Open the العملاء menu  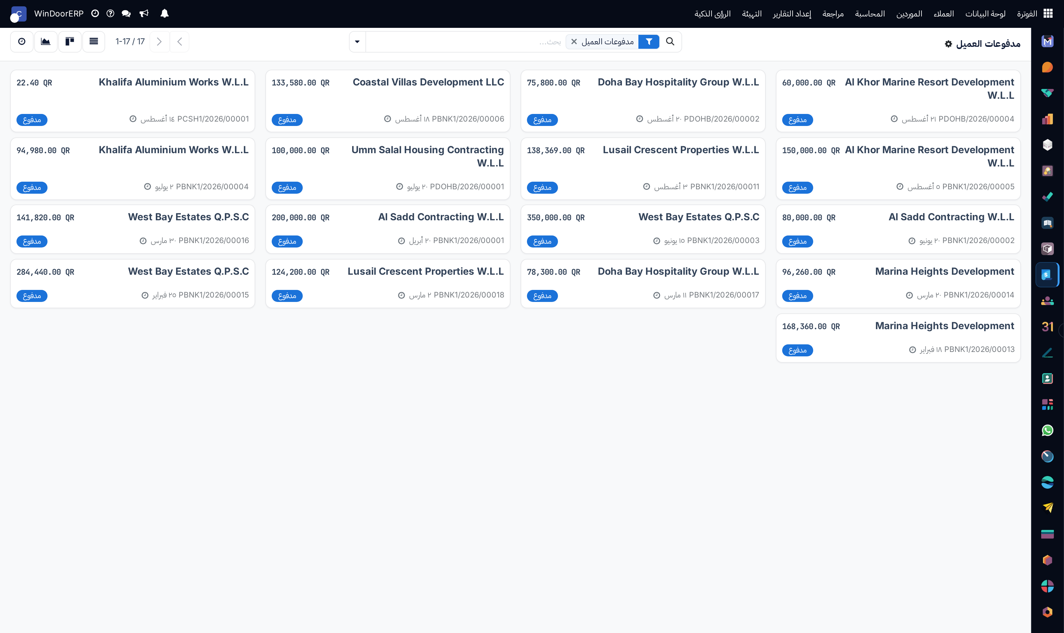click(x=943, y=14)
